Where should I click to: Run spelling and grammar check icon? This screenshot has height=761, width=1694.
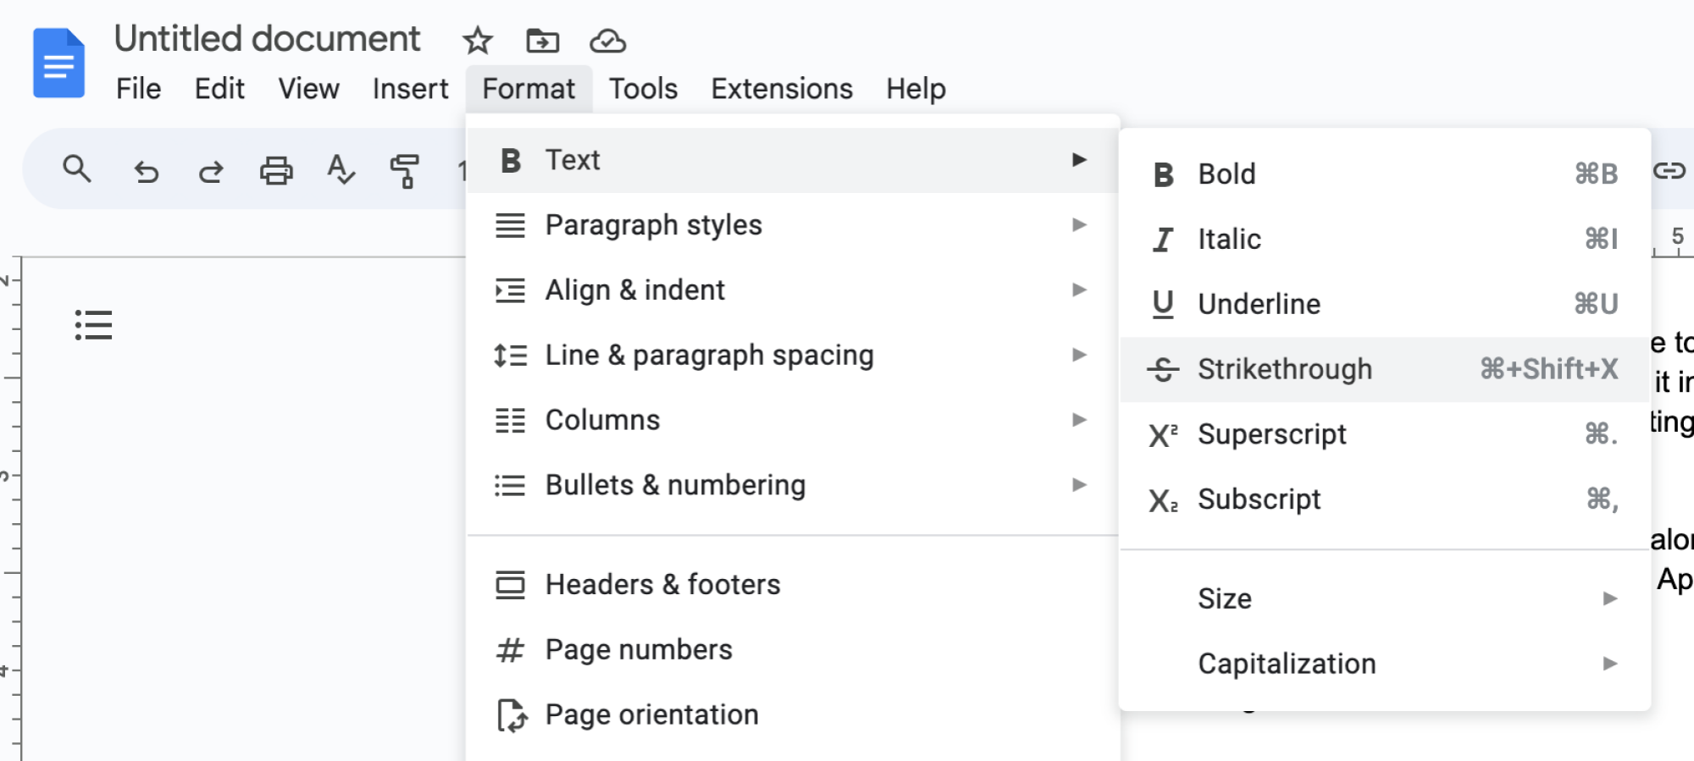pos(340,169)
